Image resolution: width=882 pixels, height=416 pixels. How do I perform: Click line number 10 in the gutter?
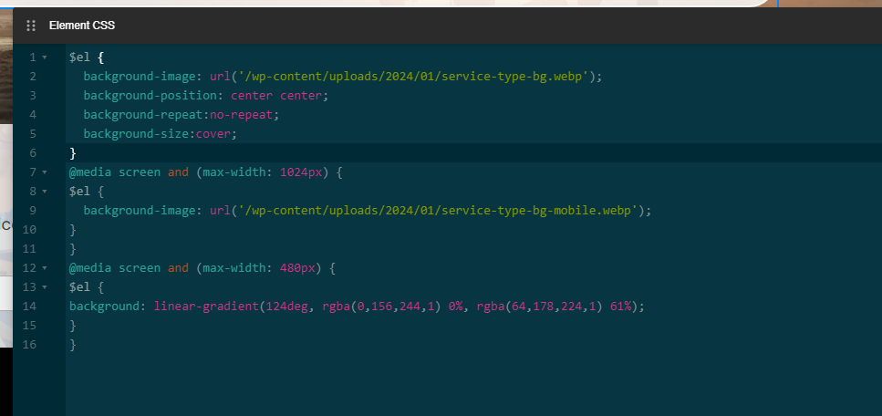point(29,230)
